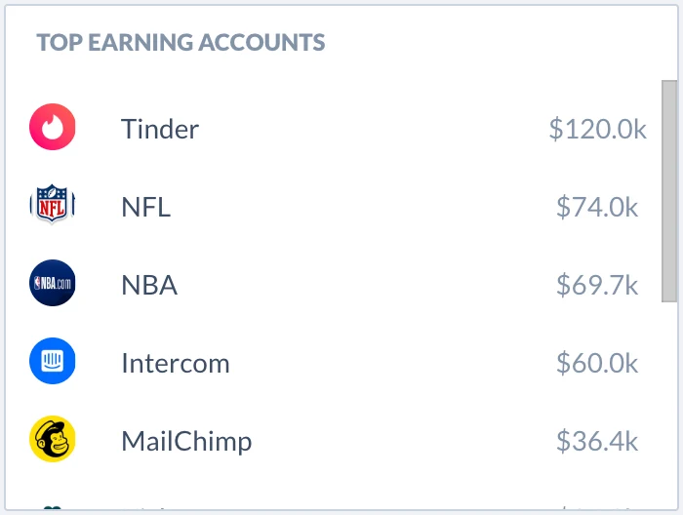
Task: Open the Tinder account name
Action: [x=160, y=129]
